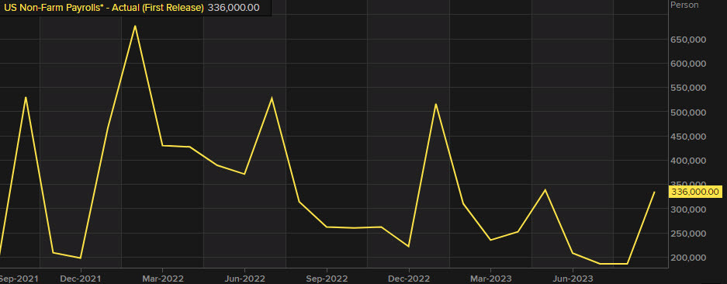
Task: Click the 300,000 y-axis label
Action: point(688,210)
